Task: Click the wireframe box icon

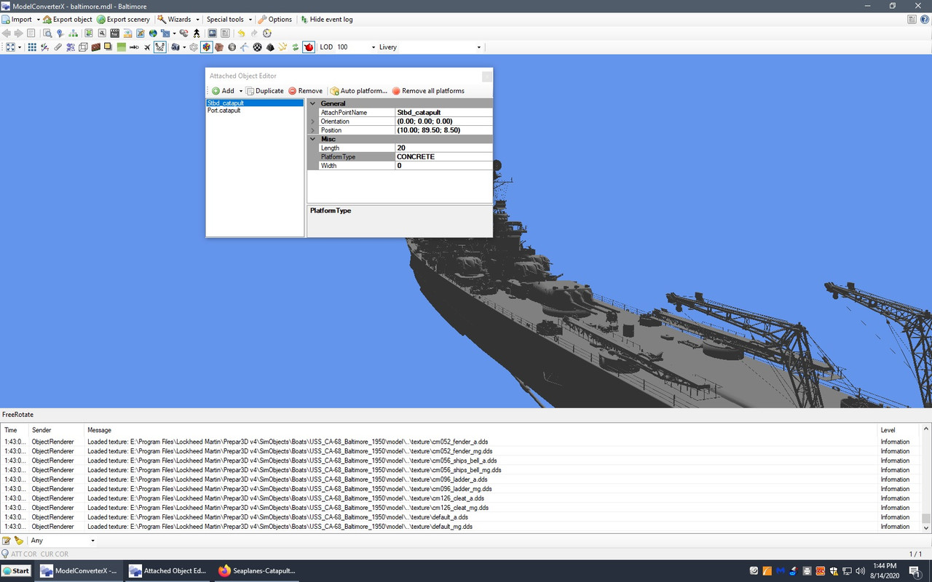Action: [x=83, y=47]
